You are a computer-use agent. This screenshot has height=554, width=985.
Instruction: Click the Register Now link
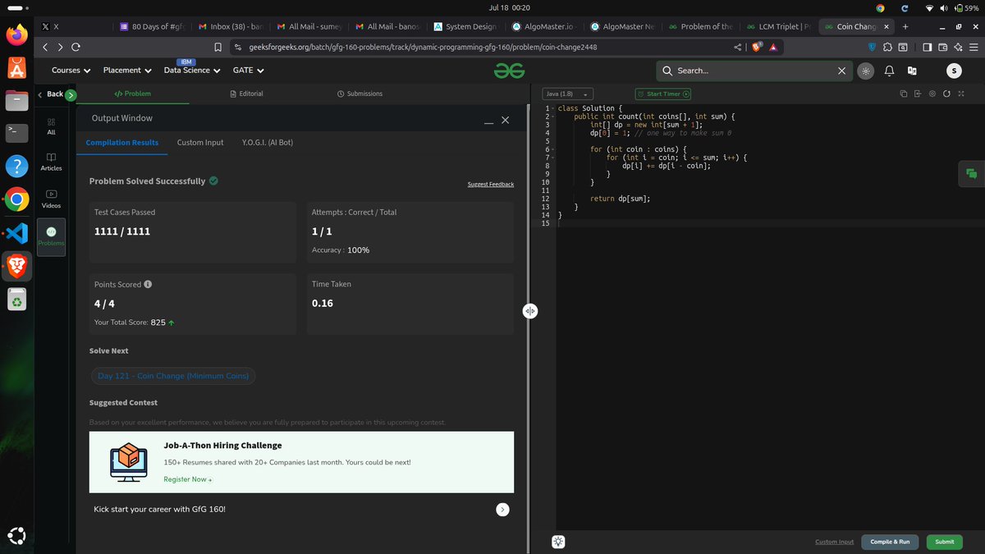(187, 479)
